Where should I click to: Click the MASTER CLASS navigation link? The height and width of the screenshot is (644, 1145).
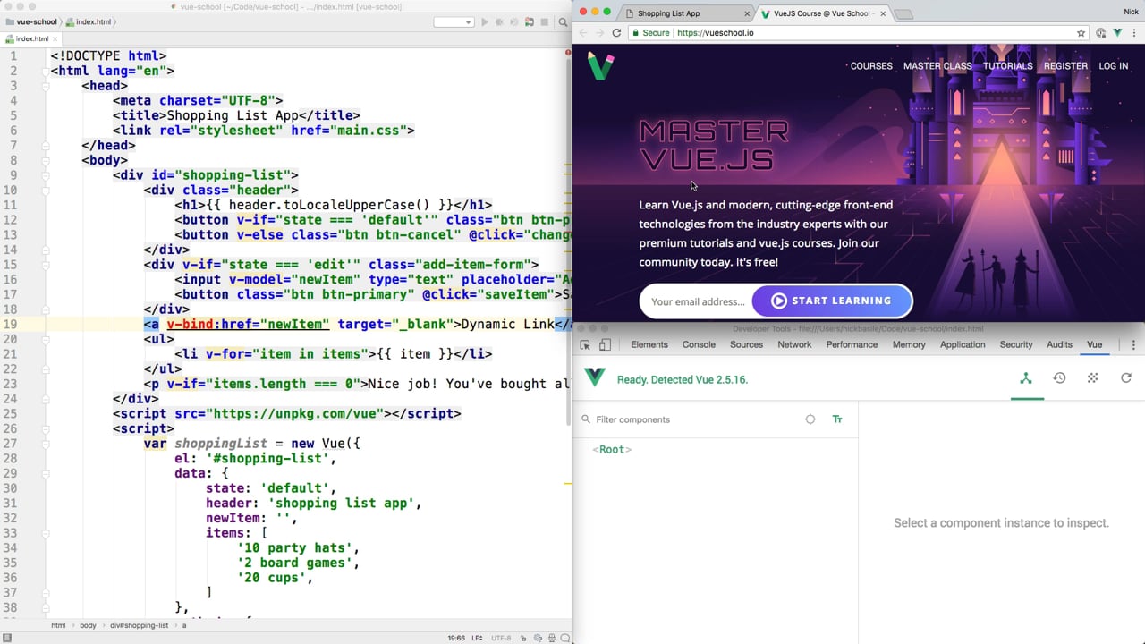pyautogui.click(x=937, y=66)
